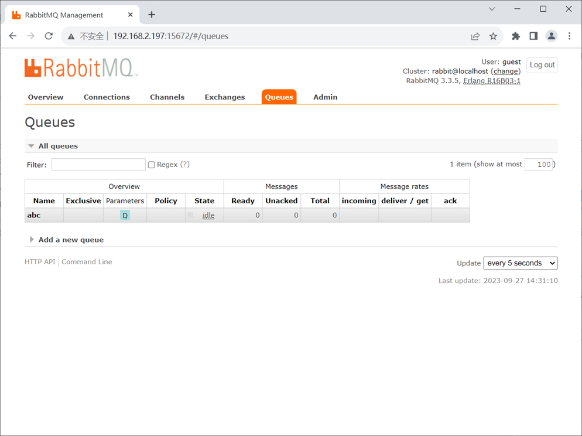Click the Erlang R16B03-1 version text

492,81
